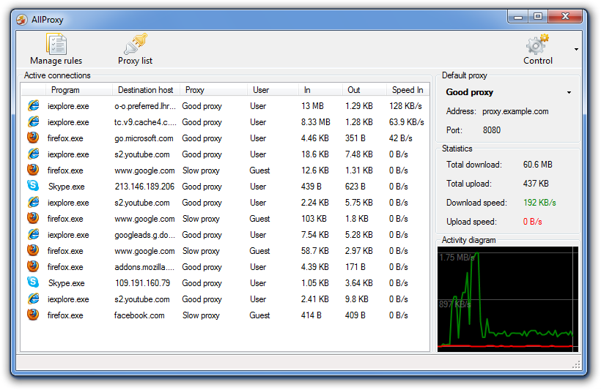
Task: Sort connections by Program column header
Action: pos(65,90)
